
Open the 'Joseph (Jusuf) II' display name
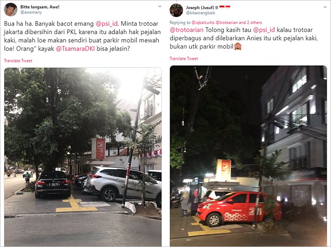pos(202,8)
